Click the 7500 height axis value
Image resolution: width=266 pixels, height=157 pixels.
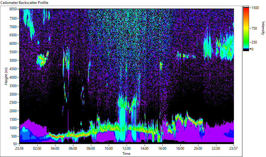tap(13, 18)
